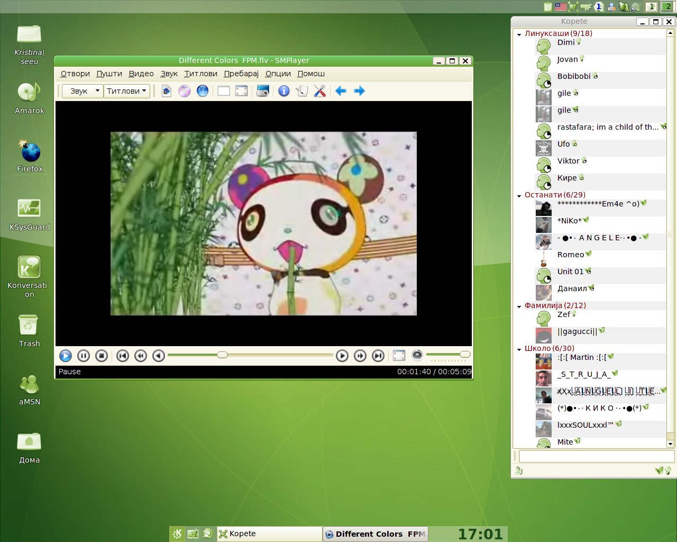Open the Помош menu

(x=311, y=74)
